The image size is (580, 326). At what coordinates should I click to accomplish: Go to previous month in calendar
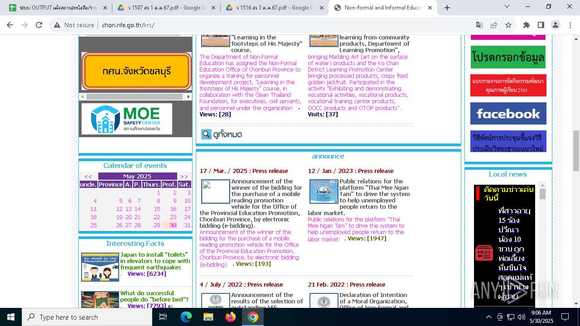pos(88,177)
